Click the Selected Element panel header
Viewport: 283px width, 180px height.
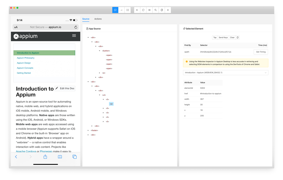tap(193, 29)
